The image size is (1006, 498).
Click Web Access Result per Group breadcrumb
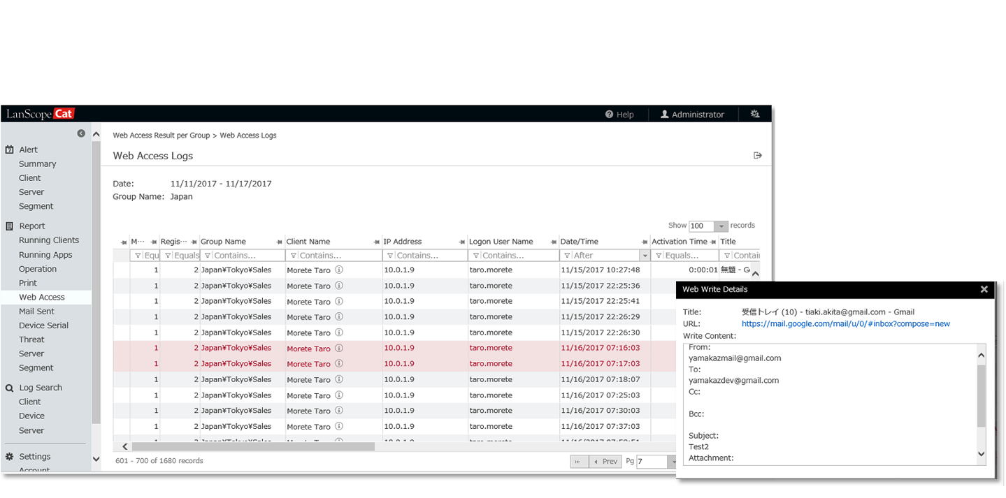(161, 136)
